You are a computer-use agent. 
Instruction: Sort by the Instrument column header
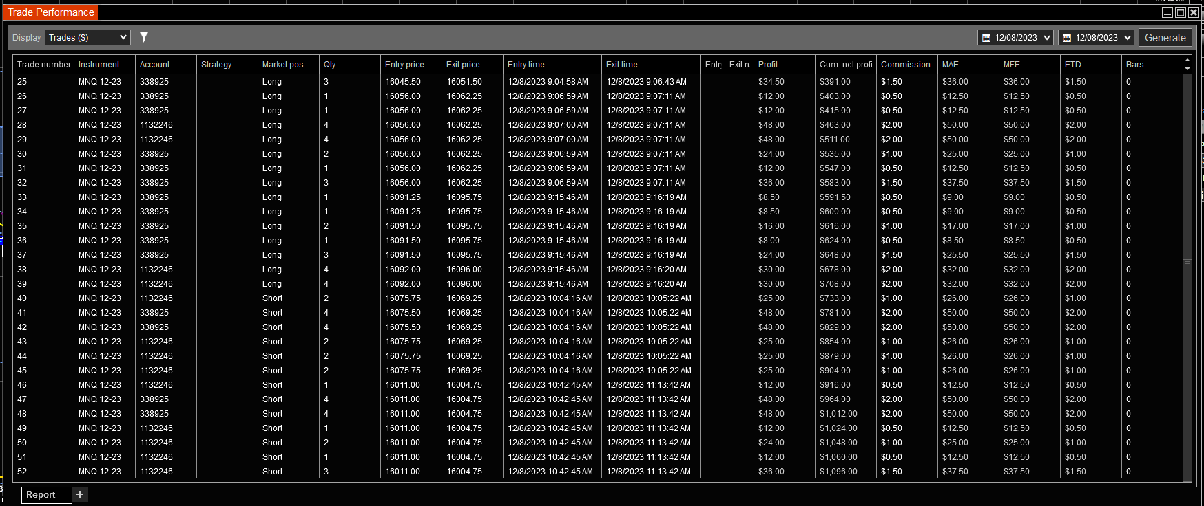[105, 65]
